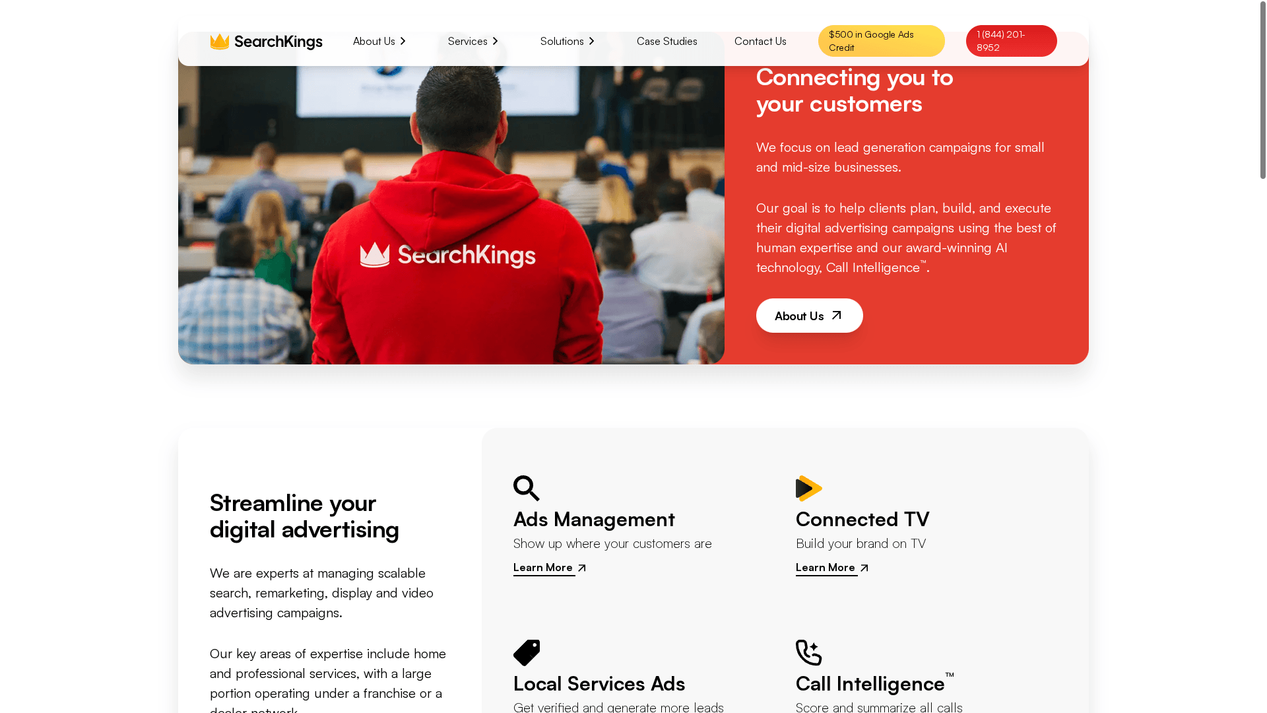Click the arrow icon on About Us button
1267x713 pixels.
836,316
